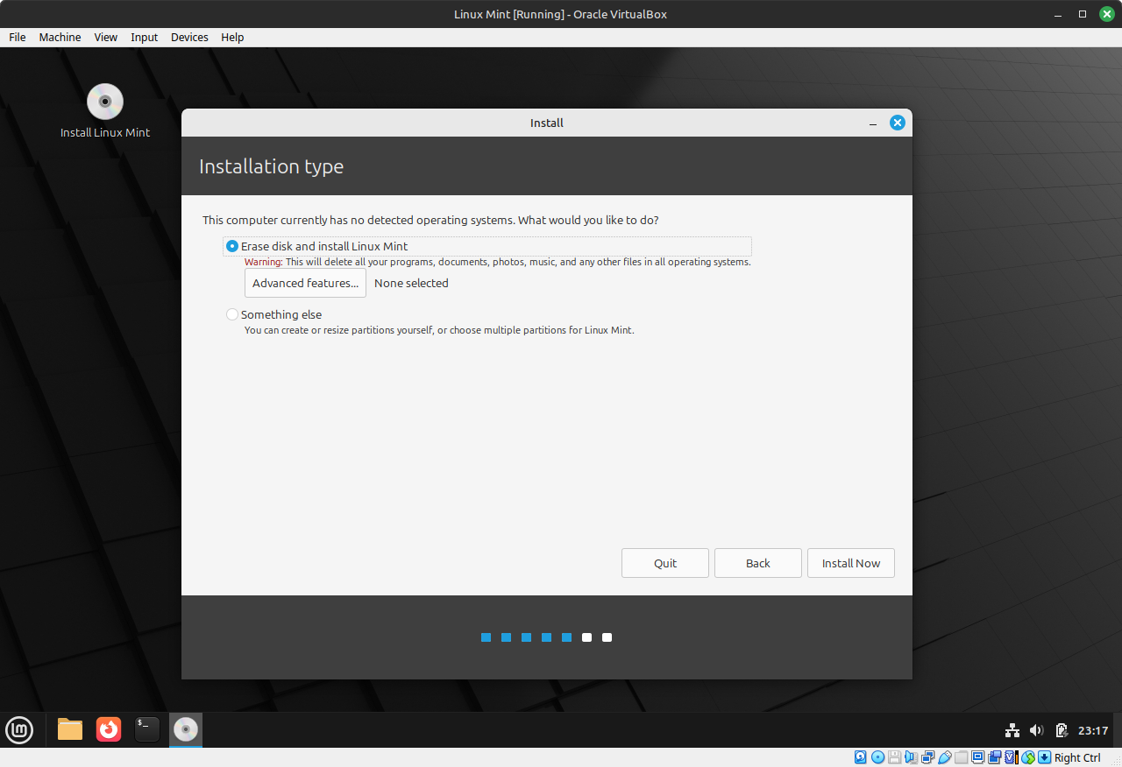This screenshot has width=1122, height=767.
Task: Click the Install Linux Mint desktop icon
Action: pyautogui.click(x=105, y=111)
